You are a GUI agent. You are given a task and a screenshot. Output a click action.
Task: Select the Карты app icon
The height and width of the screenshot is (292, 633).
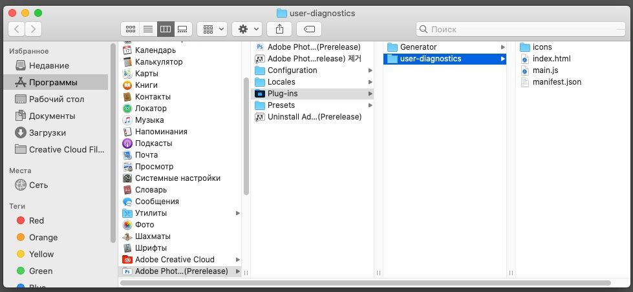(127, 74)
